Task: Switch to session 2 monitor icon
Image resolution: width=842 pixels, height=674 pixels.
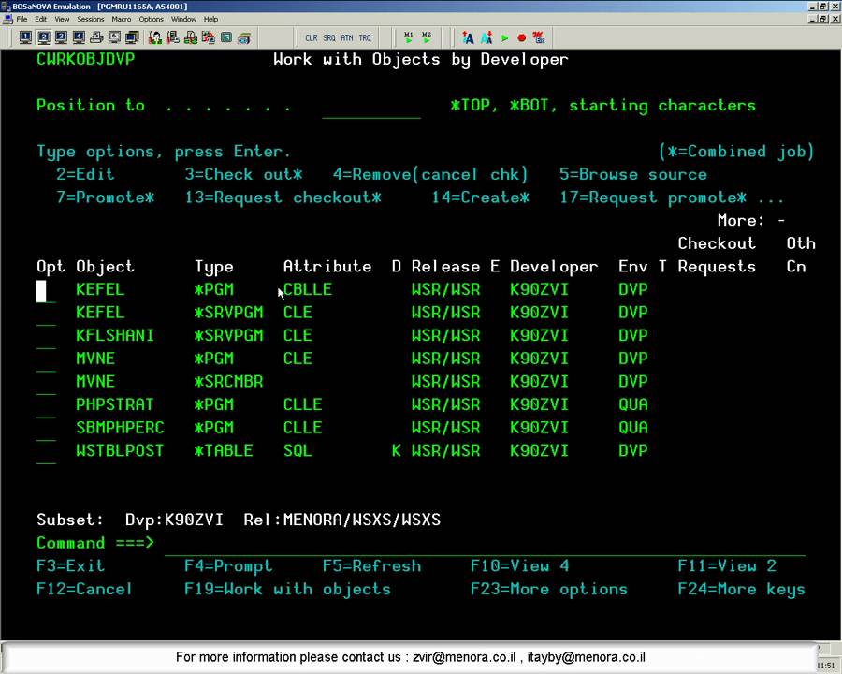Action: pyautogui.click(x=44, y=37)
